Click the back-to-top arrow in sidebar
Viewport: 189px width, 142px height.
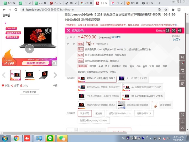coord(182,128)
